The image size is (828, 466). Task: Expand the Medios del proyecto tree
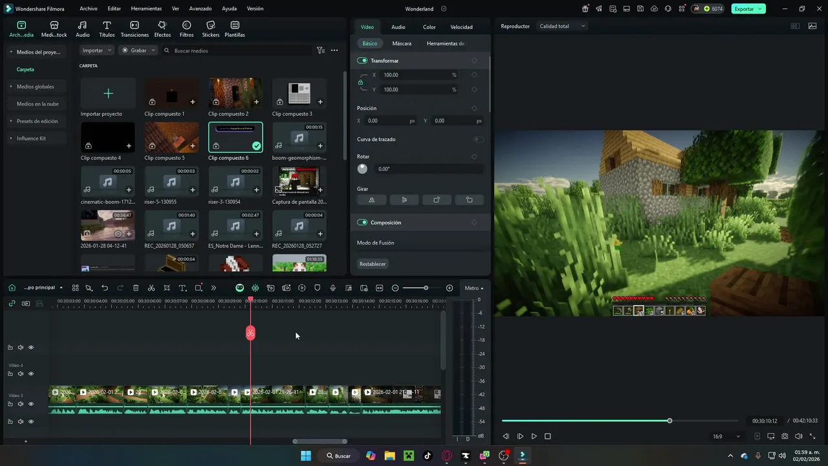pyautogui.click(x=11, y=52)
